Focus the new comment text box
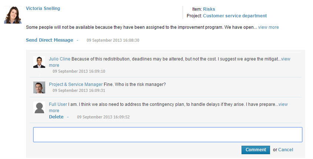 [x=167, y=135]
